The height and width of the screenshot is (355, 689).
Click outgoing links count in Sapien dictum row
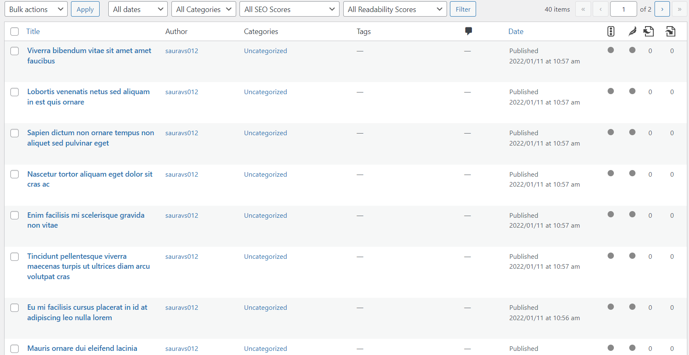(650, 133)
